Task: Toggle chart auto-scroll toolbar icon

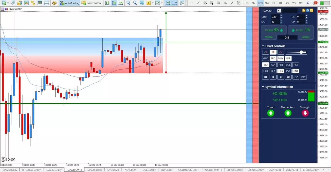Action: 168,3
